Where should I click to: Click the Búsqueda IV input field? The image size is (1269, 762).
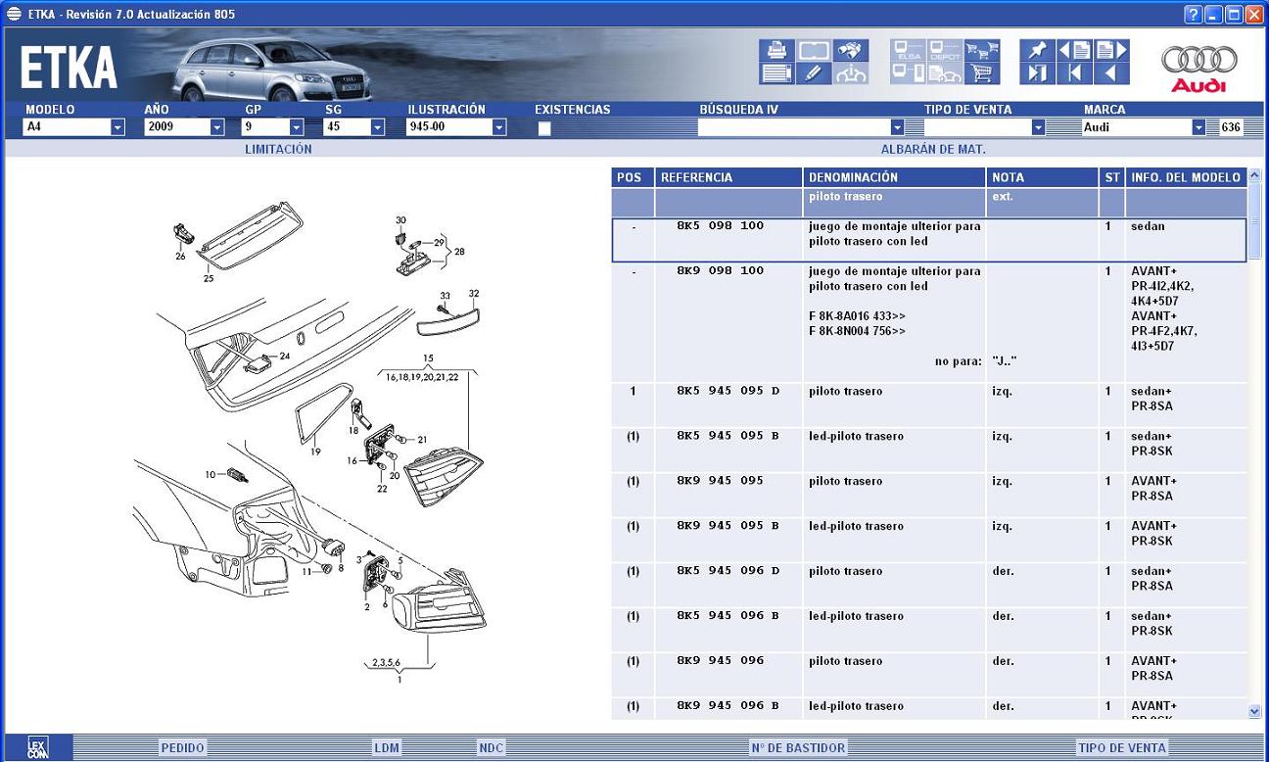click(x=794, y=127)
